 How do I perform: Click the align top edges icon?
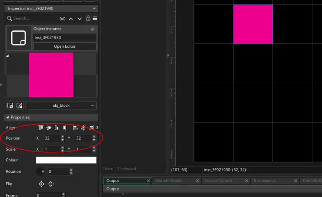click(x=41, y=128)
